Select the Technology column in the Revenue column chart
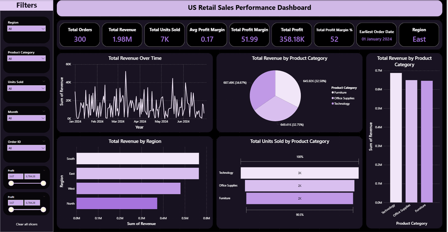The height and width of the screenshot is (232, 448). coord(396,138)
